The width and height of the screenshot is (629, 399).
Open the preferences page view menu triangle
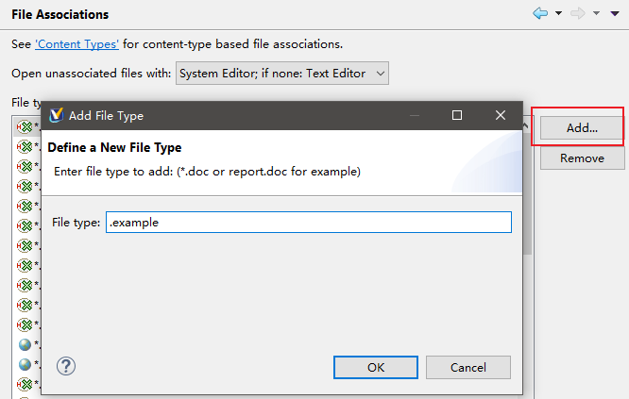point(617,14)
